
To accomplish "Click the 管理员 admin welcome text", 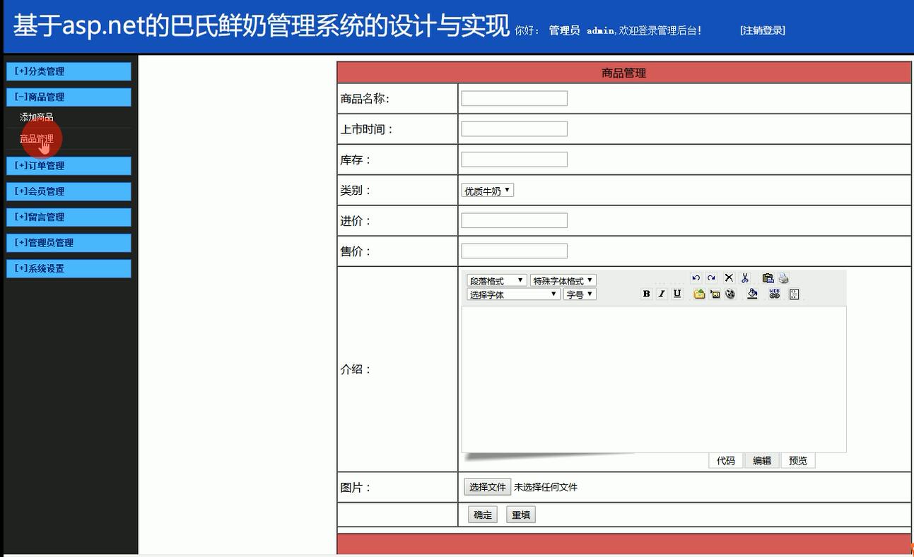I will (x=564, y=30).
